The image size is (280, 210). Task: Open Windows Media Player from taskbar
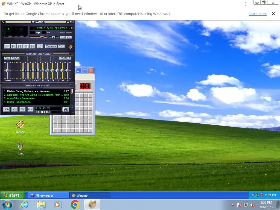[x=58, y=205]
